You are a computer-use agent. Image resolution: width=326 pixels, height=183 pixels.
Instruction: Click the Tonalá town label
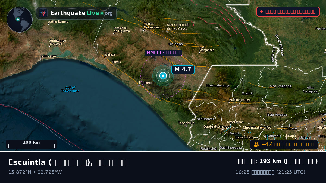116,62
